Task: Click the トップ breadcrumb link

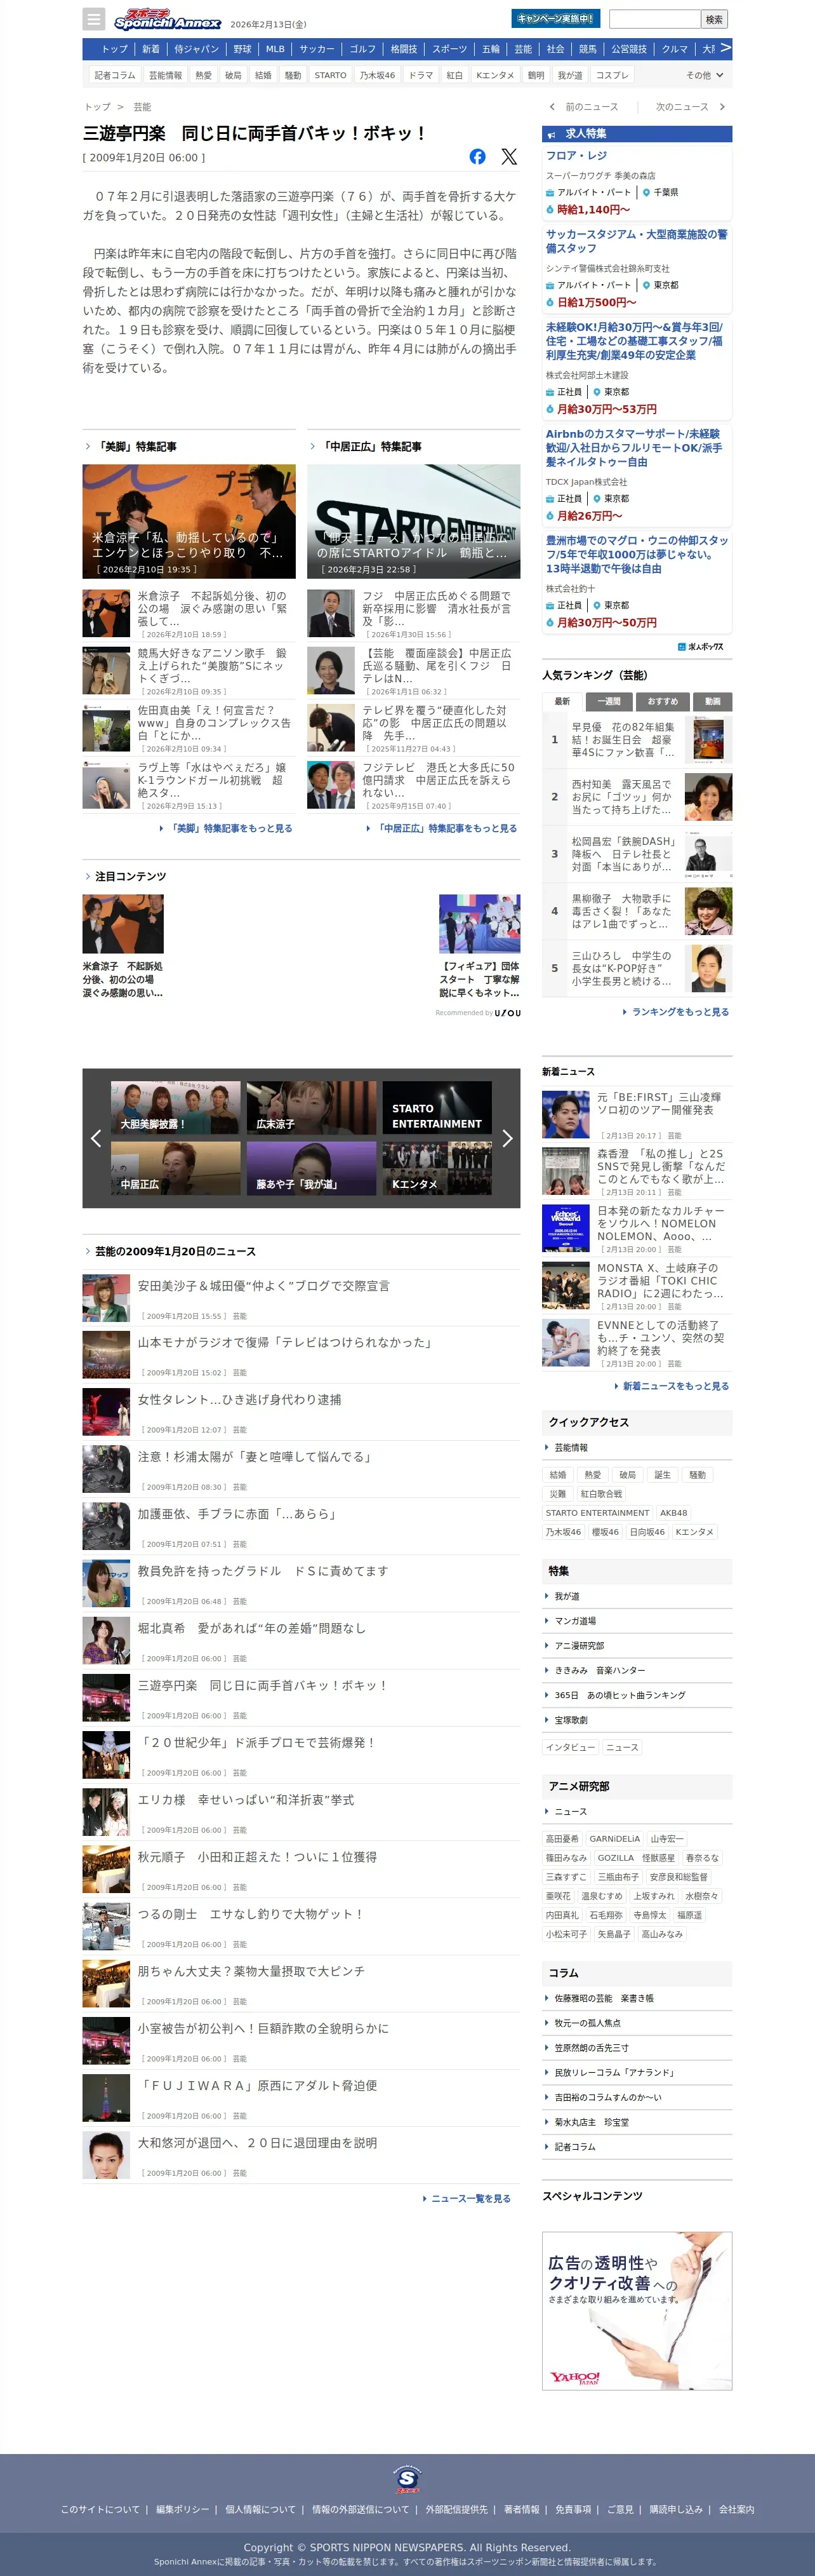Action: (x=98, y=107)
